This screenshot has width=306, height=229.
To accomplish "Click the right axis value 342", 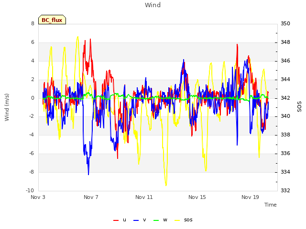I will 285,98.
